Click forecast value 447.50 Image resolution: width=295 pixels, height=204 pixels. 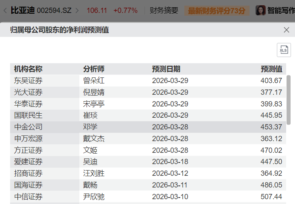(271, 162)
